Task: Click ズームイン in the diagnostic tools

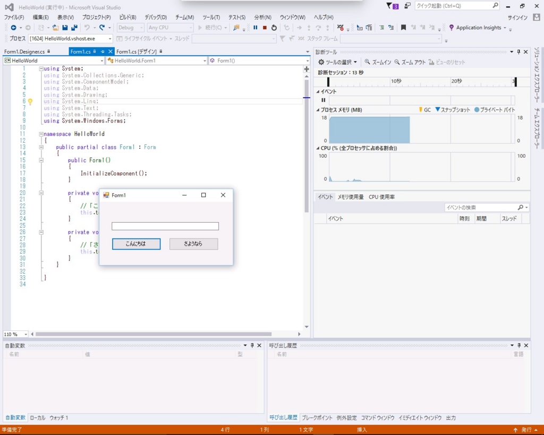Action: pyautogui.click(x=378, y=62)
